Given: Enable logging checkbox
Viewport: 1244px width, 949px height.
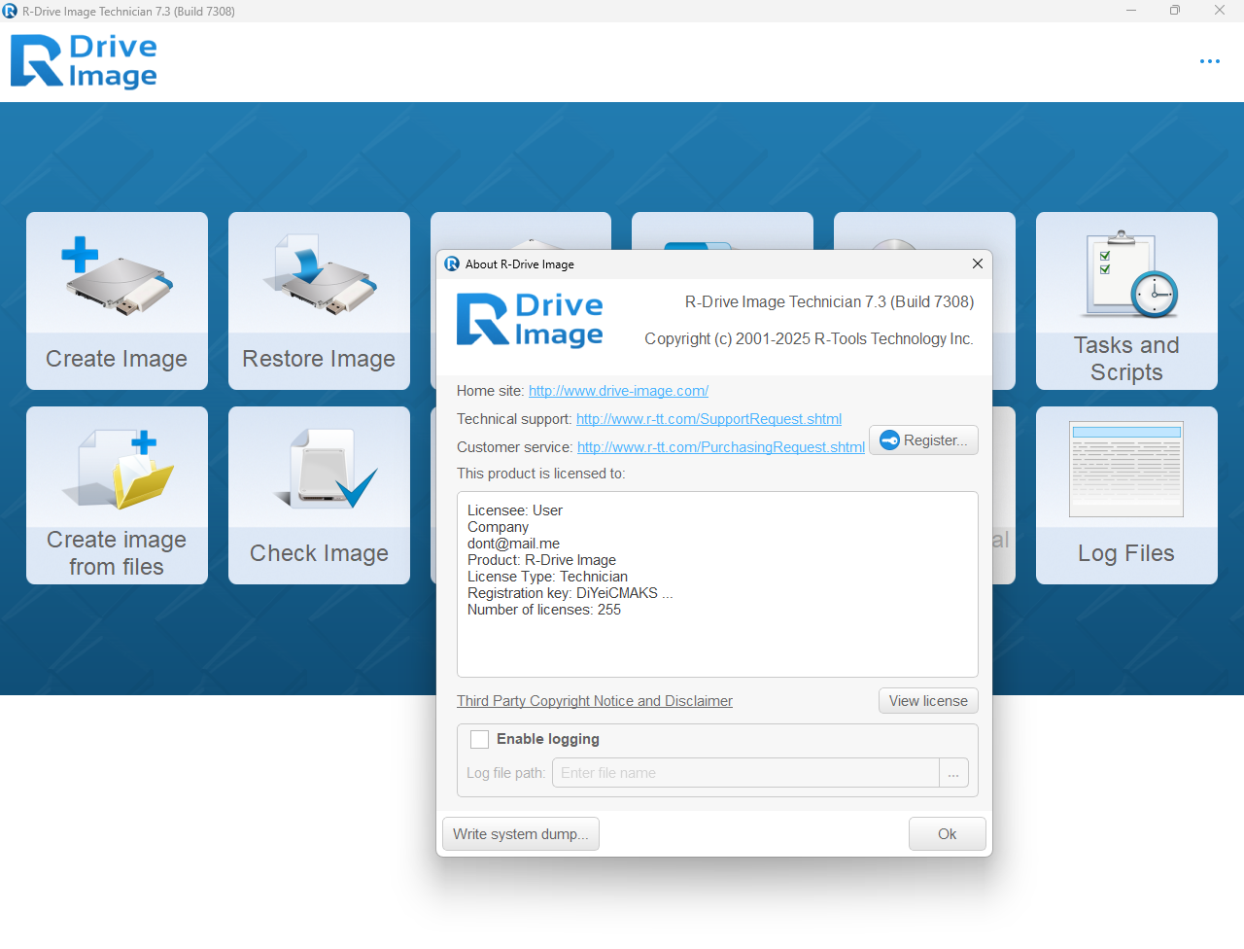Looking at the screenshot, I should click(479, 739).
